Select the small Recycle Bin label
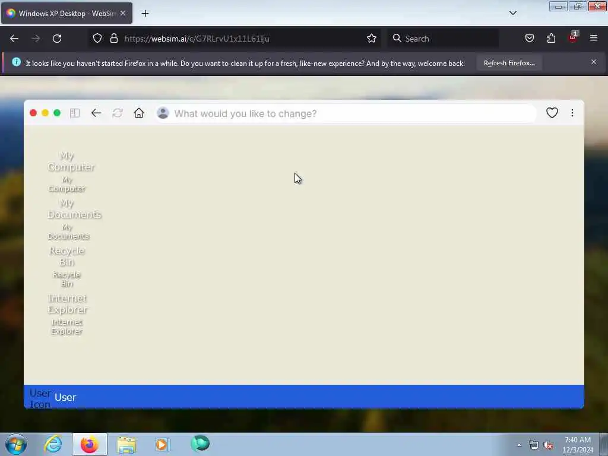Screen dimensions: 608x456 (x=66, y=279)
